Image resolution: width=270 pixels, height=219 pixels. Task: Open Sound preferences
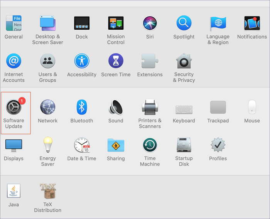click(116, 107)
